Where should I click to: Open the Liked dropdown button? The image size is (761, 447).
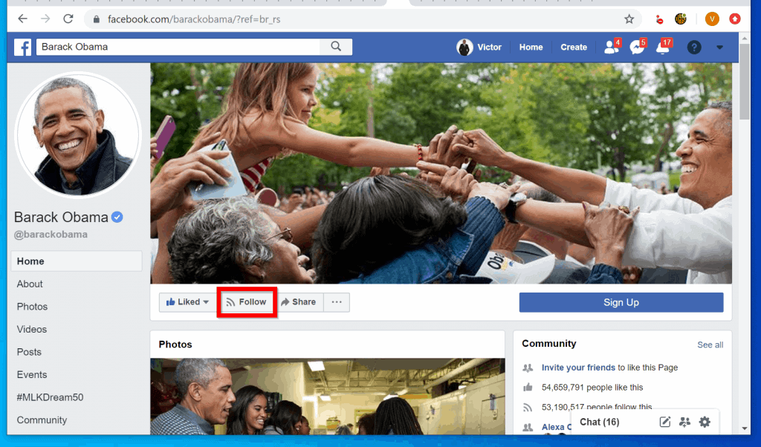[187, 302]
